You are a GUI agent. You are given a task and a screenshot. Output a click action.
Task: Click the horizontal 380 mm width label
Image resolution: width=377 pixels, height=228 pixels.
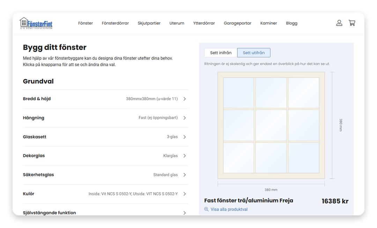tap(271, 190)
